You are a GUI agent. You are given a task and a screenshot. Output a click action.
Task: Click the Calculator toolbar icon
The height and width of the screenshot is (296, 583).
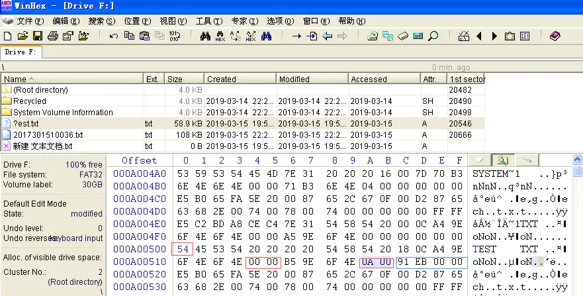click(x=418, y=36)
